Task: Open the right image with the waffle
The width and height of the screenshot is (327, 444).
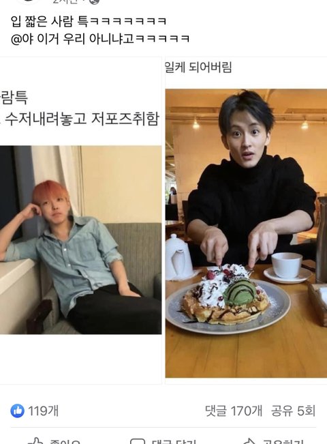Action: coord(246,233)
